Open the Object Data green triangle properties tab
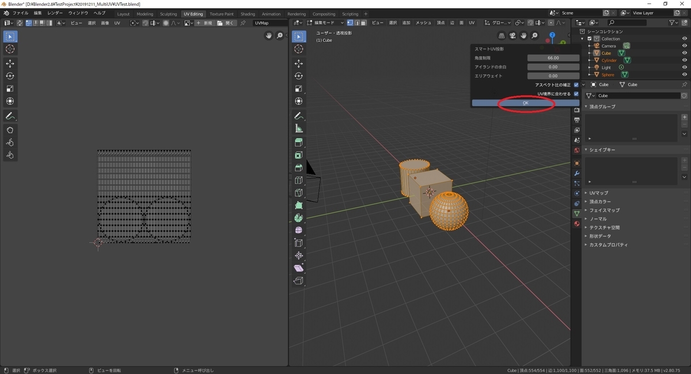This screenshot has width=691, height=374. [x=576, y=213]
